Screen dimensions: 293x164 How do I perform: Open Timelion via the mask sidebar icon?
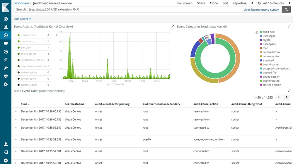click(6, 44)
